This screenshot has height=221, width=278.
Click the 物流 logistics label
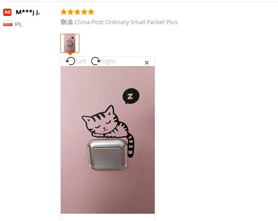pyautogui.click(x=67, y=22)
